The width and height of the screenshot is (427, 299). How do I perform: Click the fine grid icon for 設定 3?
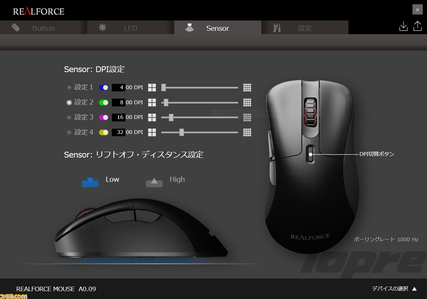pos(247,117)
